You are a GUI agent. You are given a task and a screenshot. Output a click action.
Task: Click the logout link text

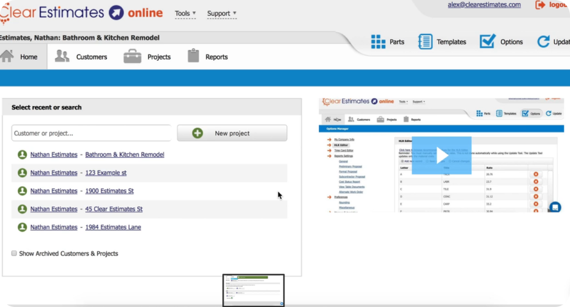point(559,4)
